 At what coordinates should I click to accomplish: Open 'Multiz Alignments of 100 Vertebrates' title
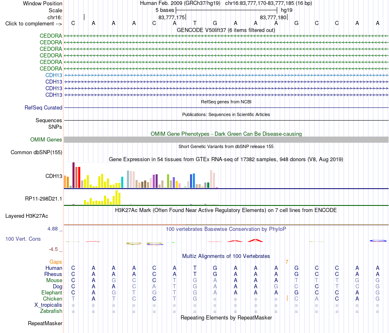pos(226,256)
